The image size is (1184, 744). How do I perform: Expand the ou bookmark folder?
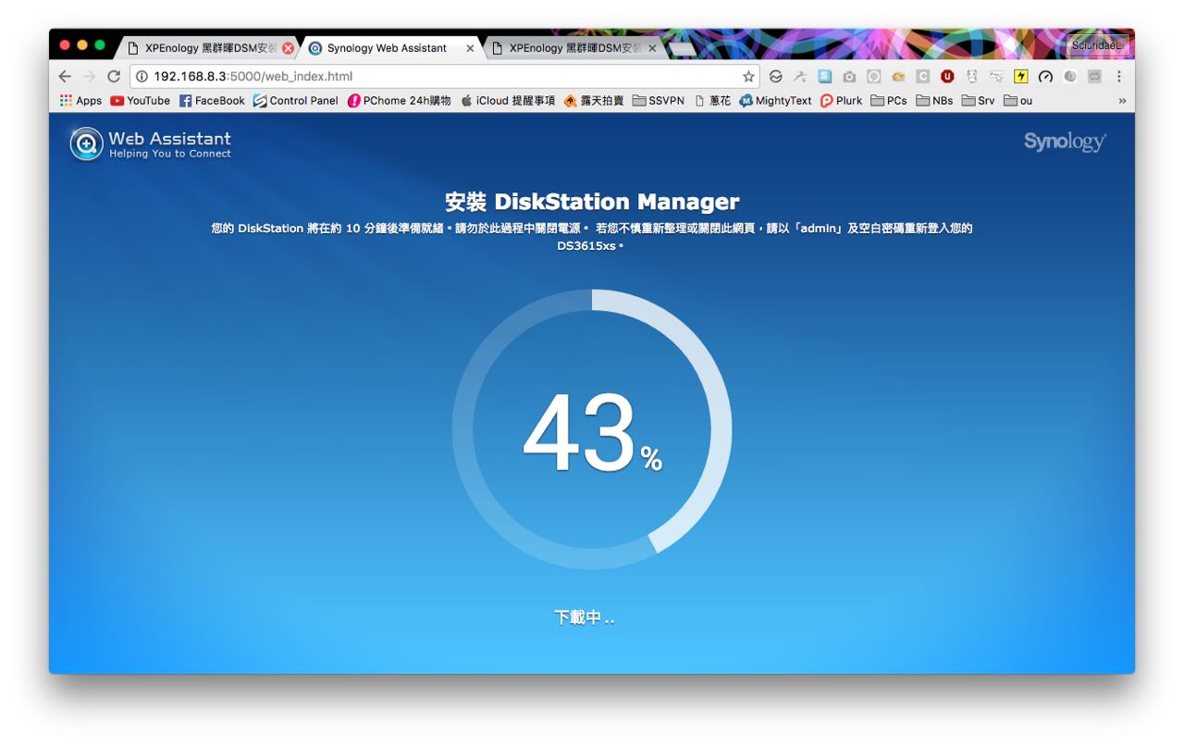click(x=1017, y=101)
